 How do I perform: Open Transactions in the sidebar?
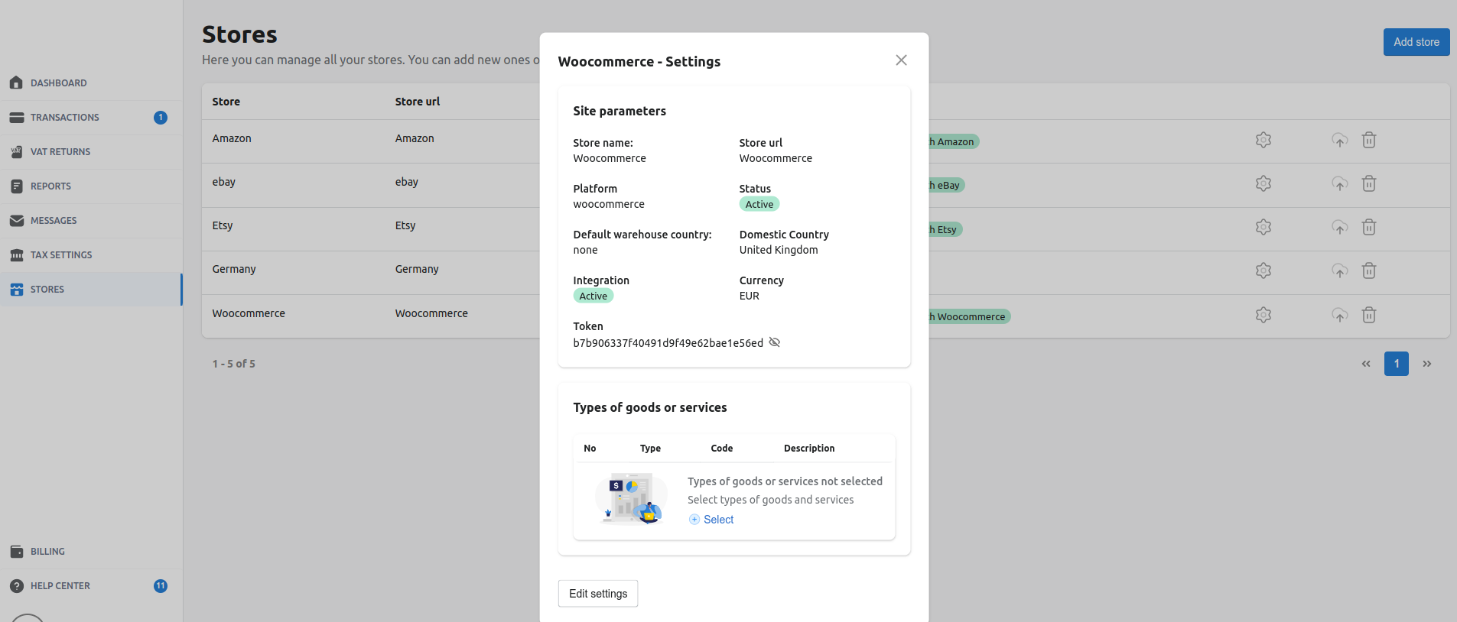[x=91, y=117]
